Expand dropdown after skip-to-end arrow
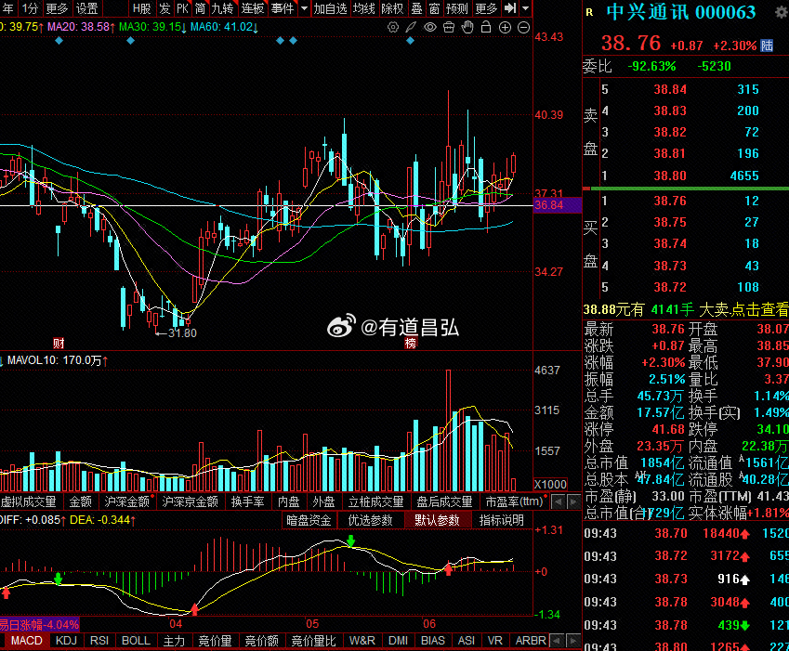 pyautogui.click(x=525, y=8)
